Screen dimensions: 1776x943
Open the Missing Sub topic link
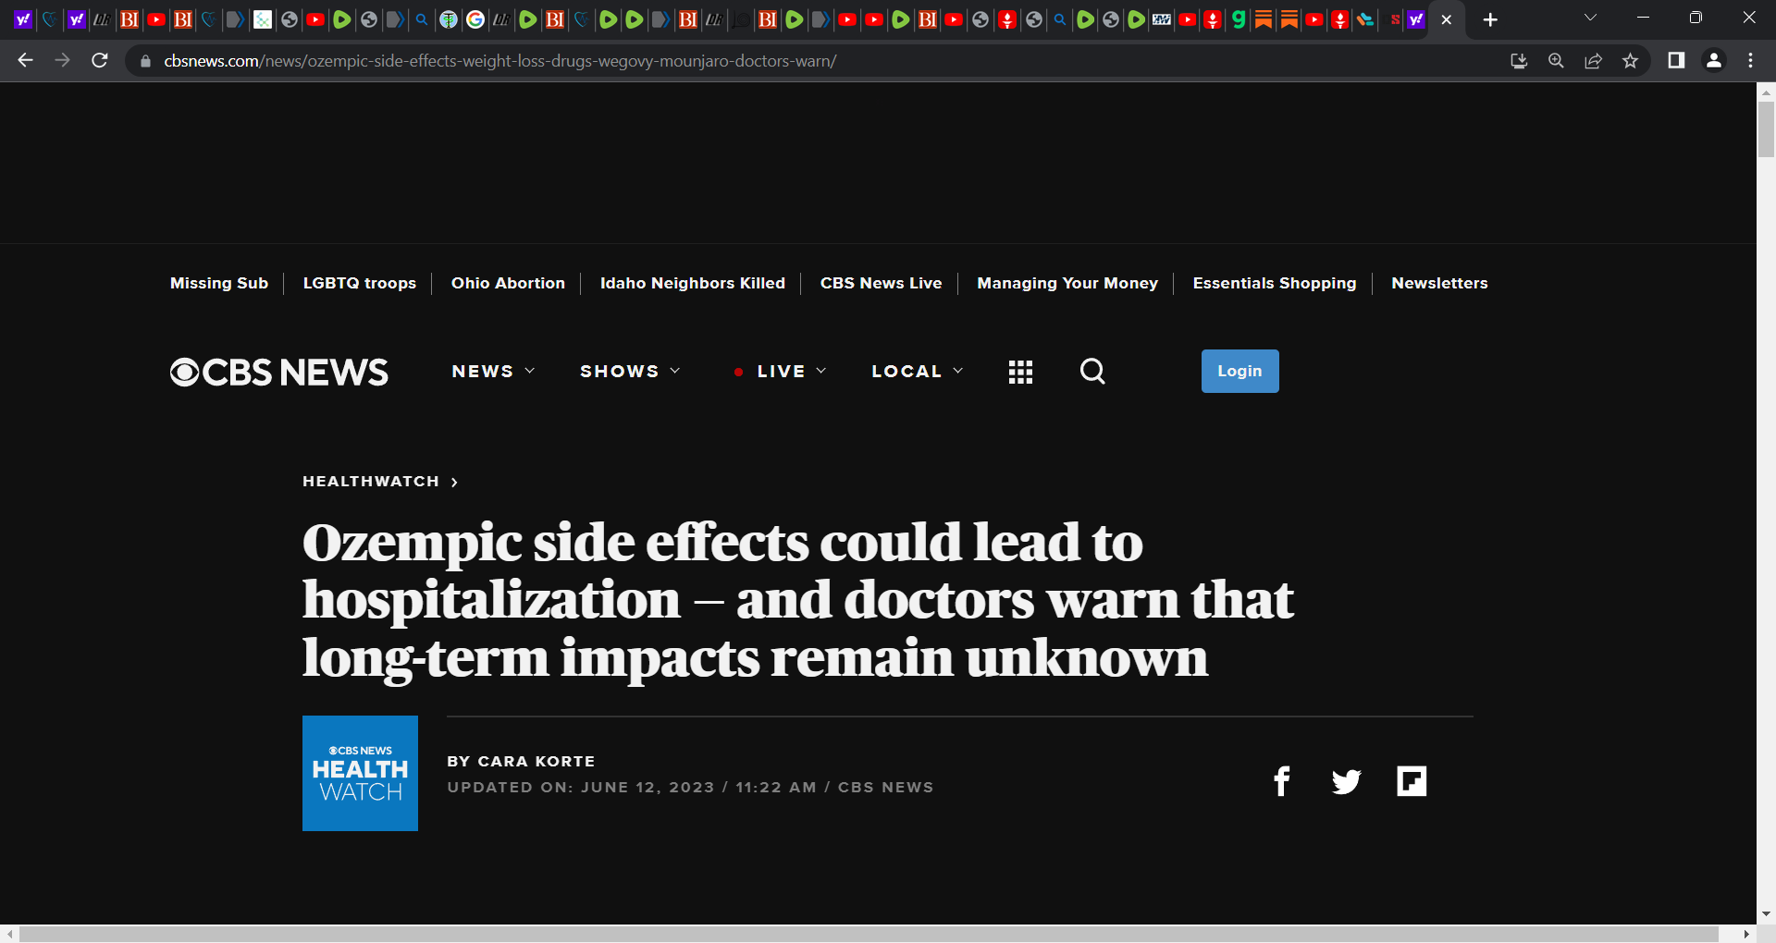click(x=219, y=283)
